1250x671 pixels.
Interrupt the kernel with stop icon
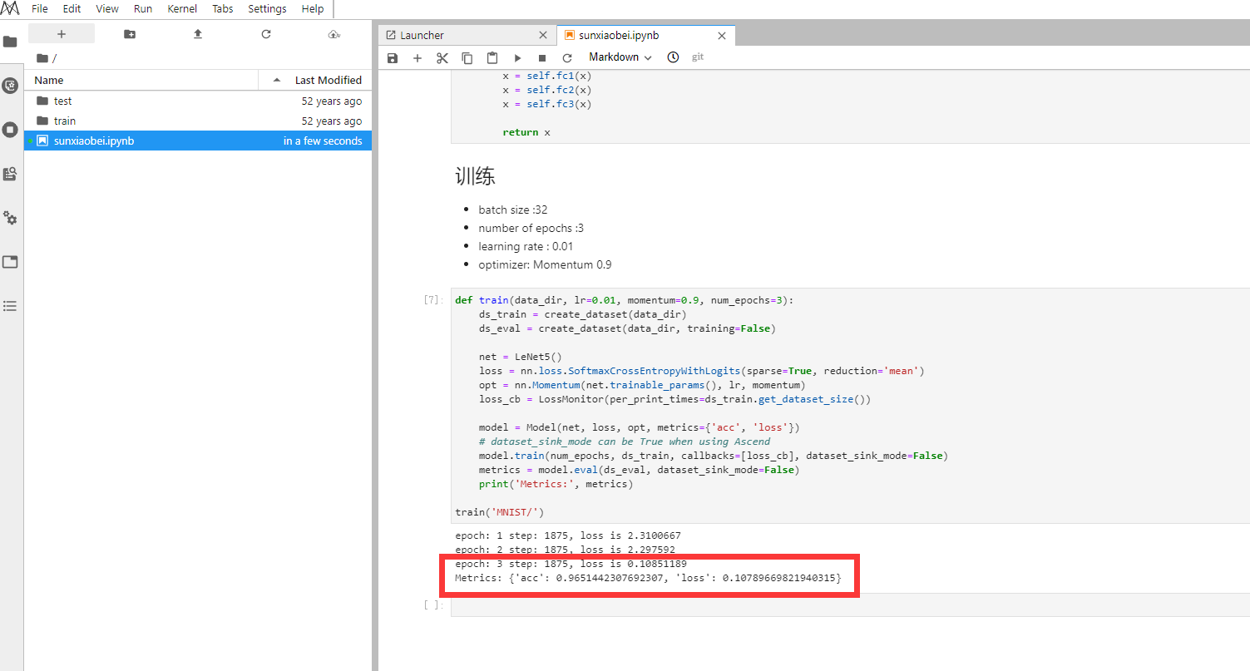pyautogui.click(x=542, y=58)
